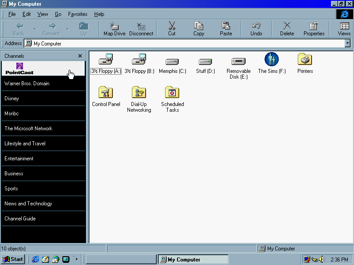Open the Memphis (C:) drive icon
Screen dimensions: 354x265
pyautogui.click(x=172, y=61)
